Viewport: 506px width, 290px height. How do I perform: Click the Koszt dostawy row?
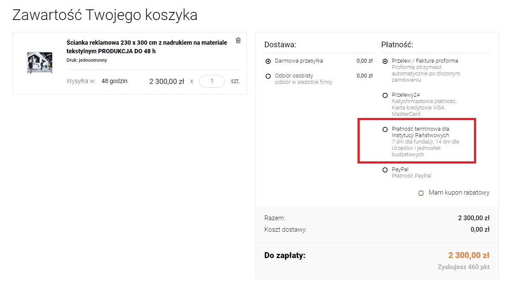[x=284, y=230]
